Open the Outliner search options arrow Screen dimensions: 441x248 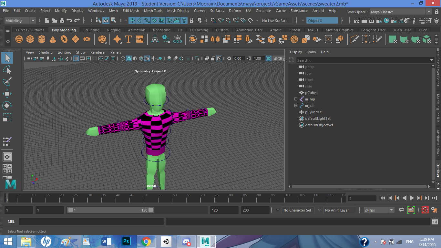[432, 60]
